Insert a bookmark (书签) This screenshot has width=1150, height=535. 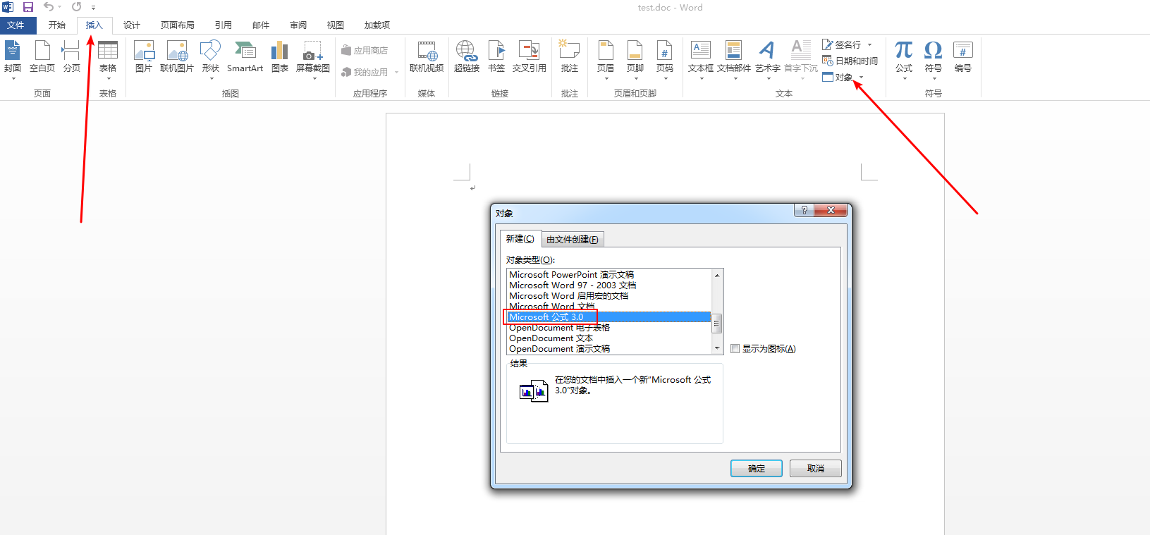click(496, 57)
